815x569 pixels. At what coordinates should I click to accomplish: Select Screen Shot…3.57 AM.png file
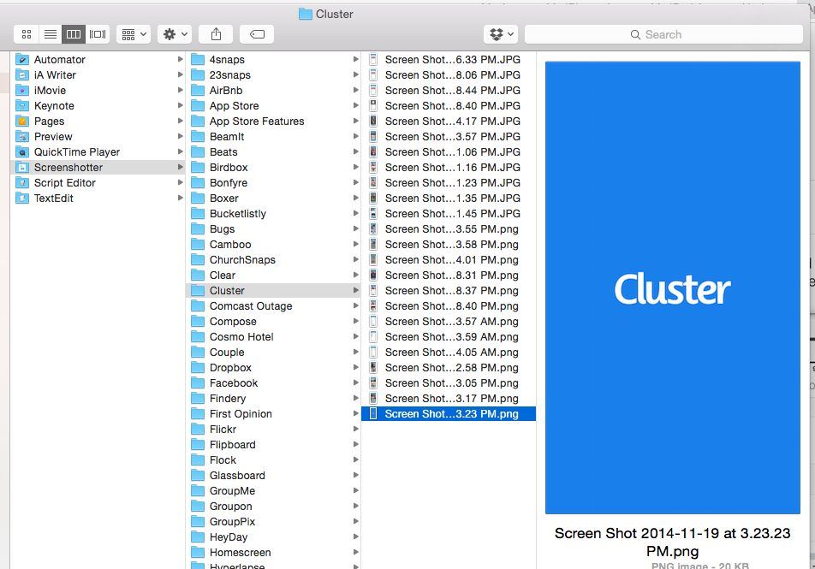click(x=449, y=322)
